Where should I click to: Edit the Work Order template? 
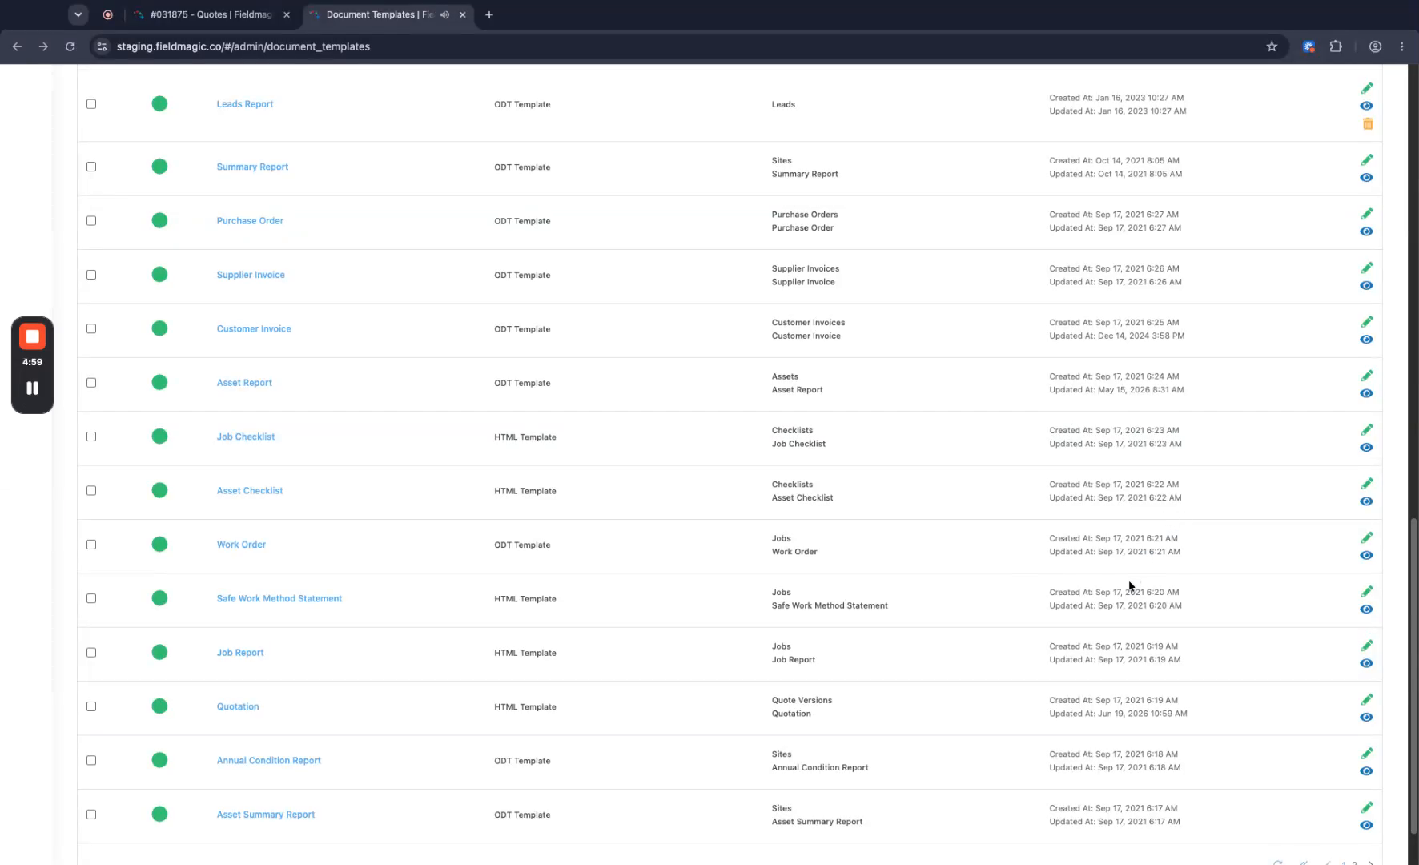(x=1367, y=537)
